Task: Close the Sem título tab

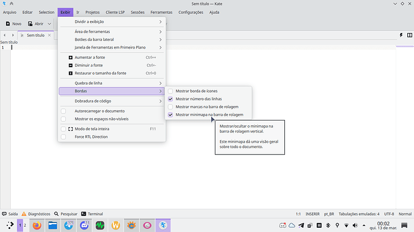Action: [49, 35]
